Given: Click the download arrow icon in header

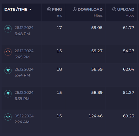Looking at the screenshot, I should [74, 9].
